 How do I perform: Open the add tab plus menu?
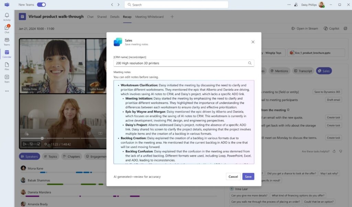[172, 16]
